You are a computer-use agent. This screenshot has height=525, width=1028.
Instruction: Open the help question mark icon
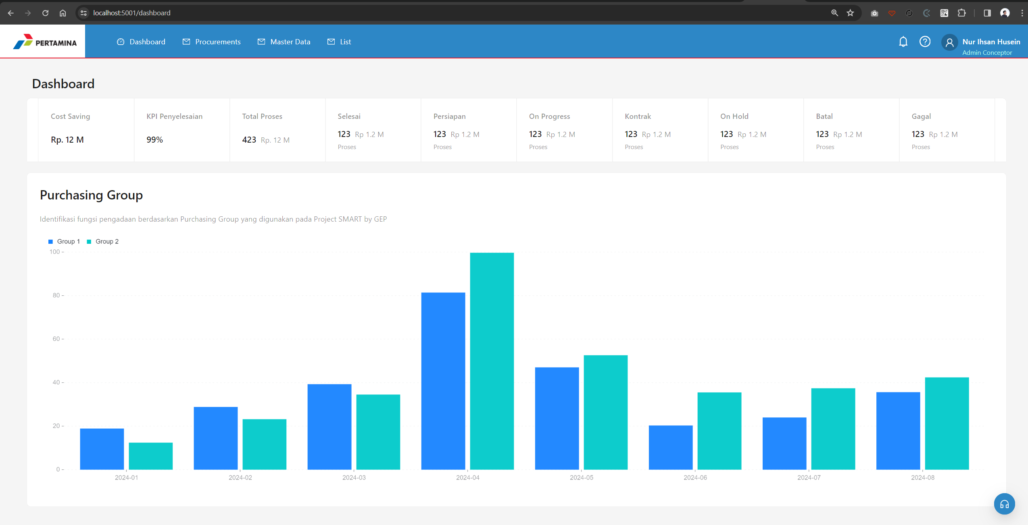[925, 42]
